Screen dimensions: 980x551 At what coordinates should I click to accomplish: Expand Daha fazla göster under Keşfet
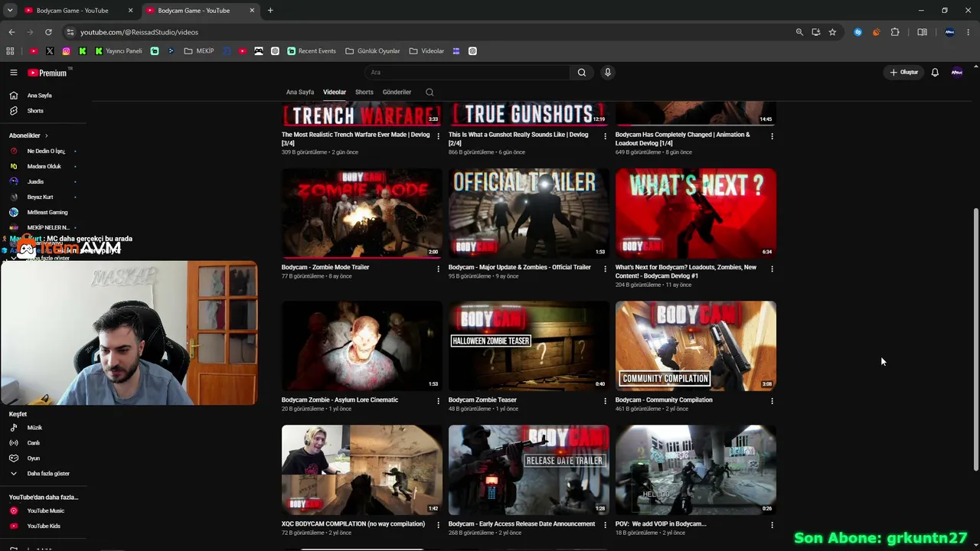coord(40,474)
